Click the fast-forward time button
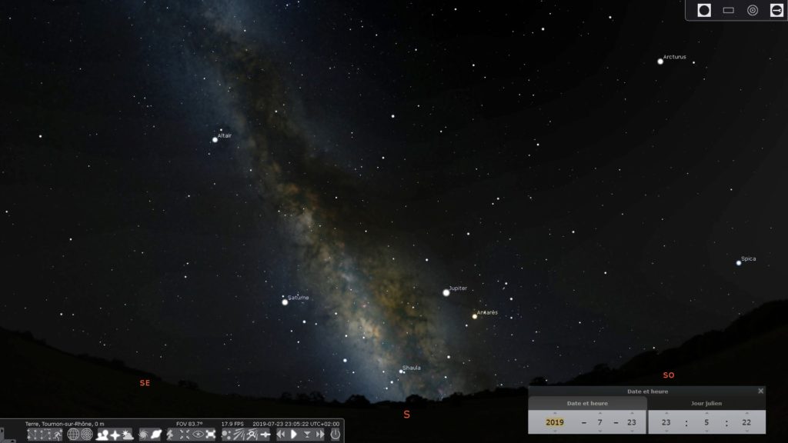The height and width of the screenshot is (443, 788). point(319,435)
